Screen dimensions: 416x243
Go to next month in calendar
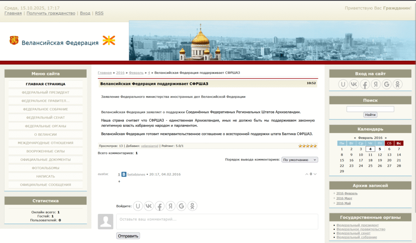click(x=386, y=138)
